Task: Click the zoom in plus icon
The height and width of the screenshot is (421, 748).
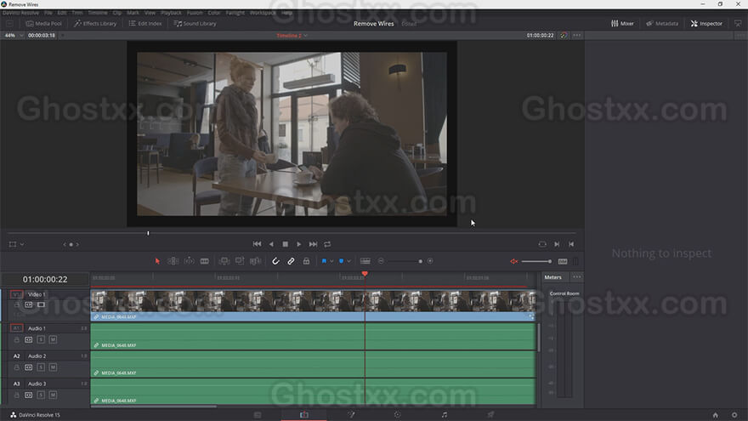Action: [x=430, y=261]
